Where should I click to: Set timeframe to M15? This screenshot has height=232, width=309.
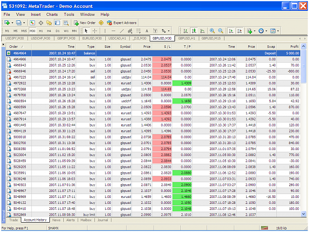24,31
